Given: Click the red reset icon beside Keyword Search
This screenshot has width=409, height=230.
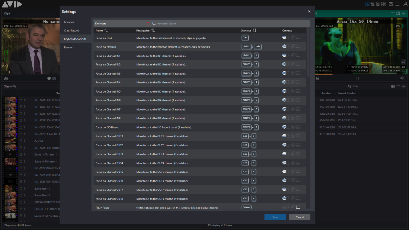Looking at the screenshot, I should pos(148,24).
